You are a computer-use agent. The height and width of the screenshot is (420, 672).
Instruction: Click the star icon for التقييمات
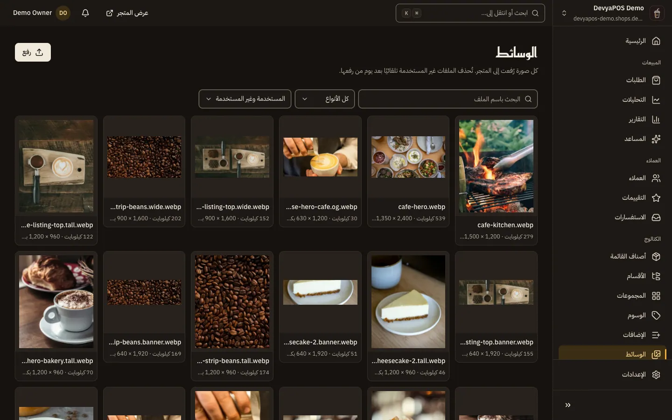656,198
